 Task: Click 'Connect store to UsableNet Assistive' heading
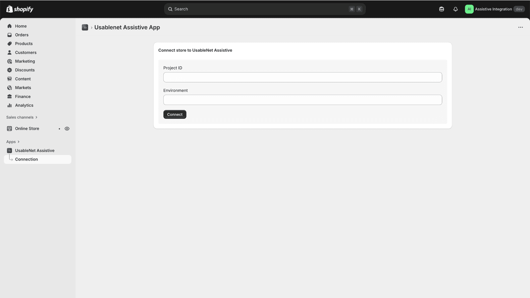point(195,50)
